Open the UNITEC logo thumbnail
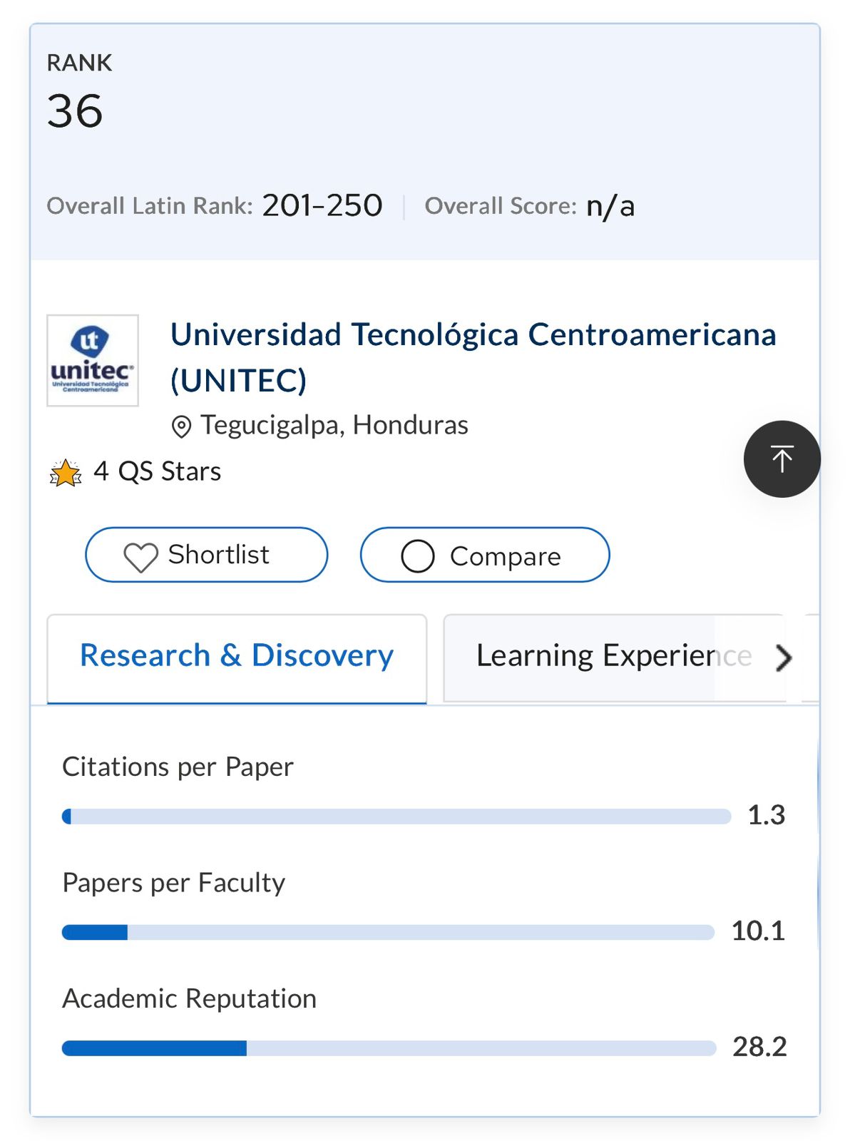The width and height of the screenshot is (850, 1141). point(93,360)
